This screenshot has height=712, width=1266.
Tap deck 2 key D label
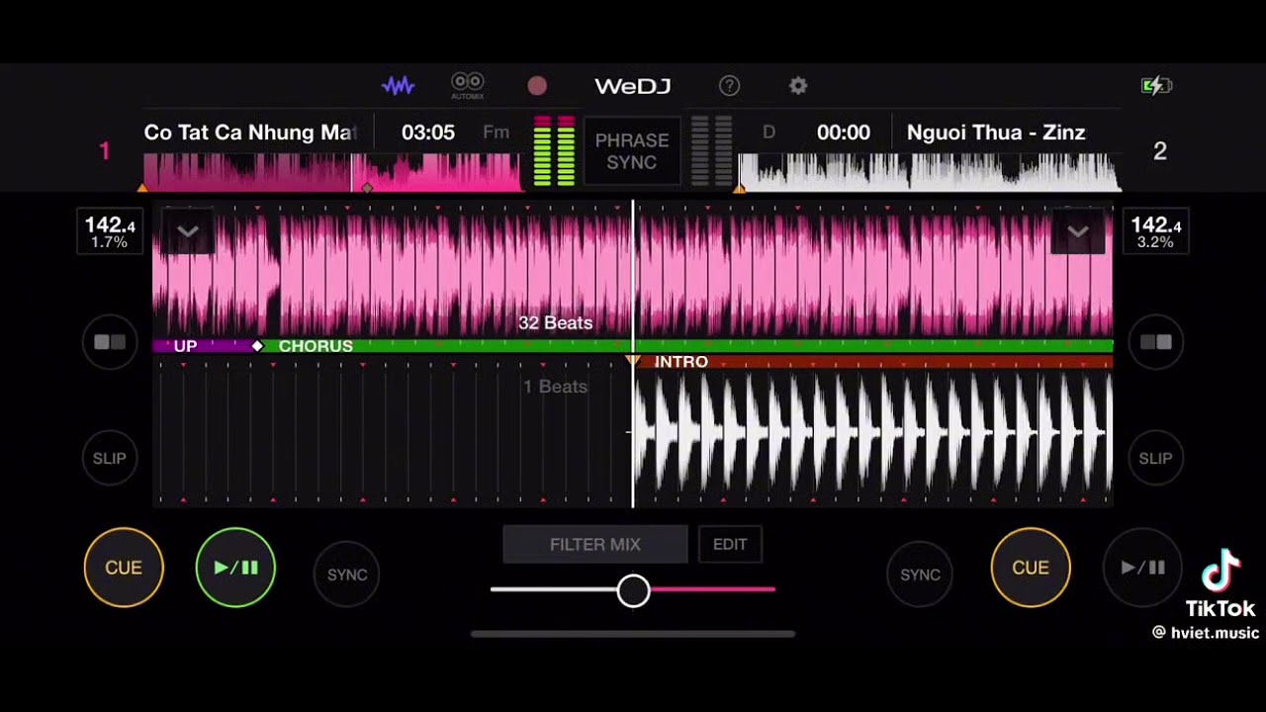click(x=769, y=133)
